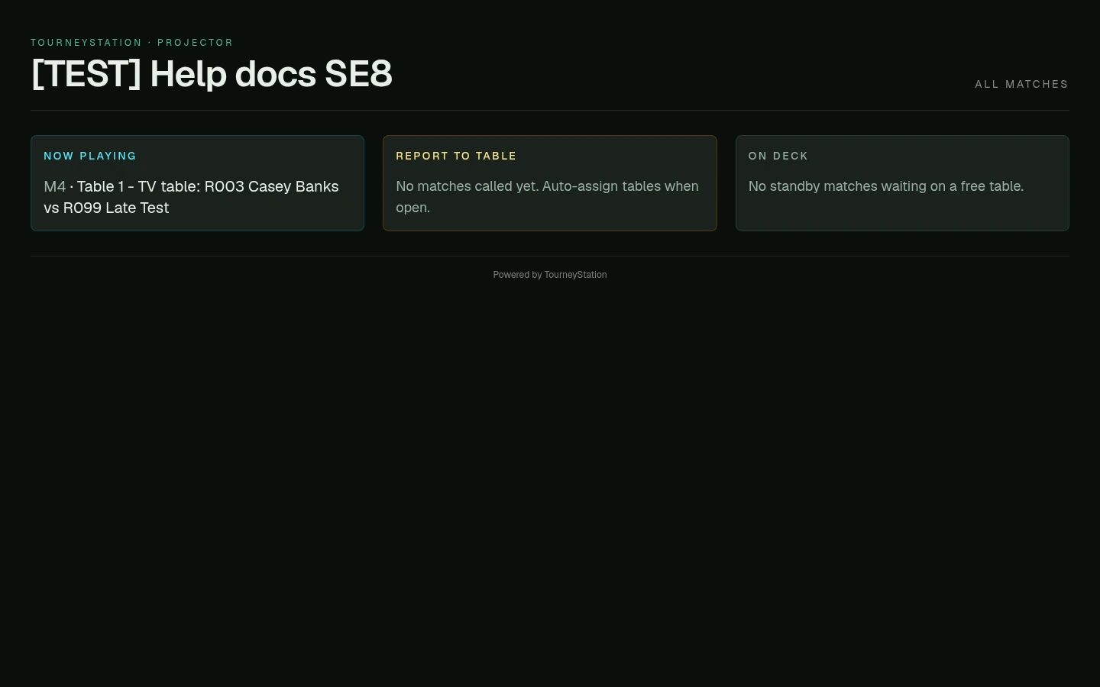Click the NOW PLAYING heading
Screen dimensions: 1100x687
click(x=90, y=156)
